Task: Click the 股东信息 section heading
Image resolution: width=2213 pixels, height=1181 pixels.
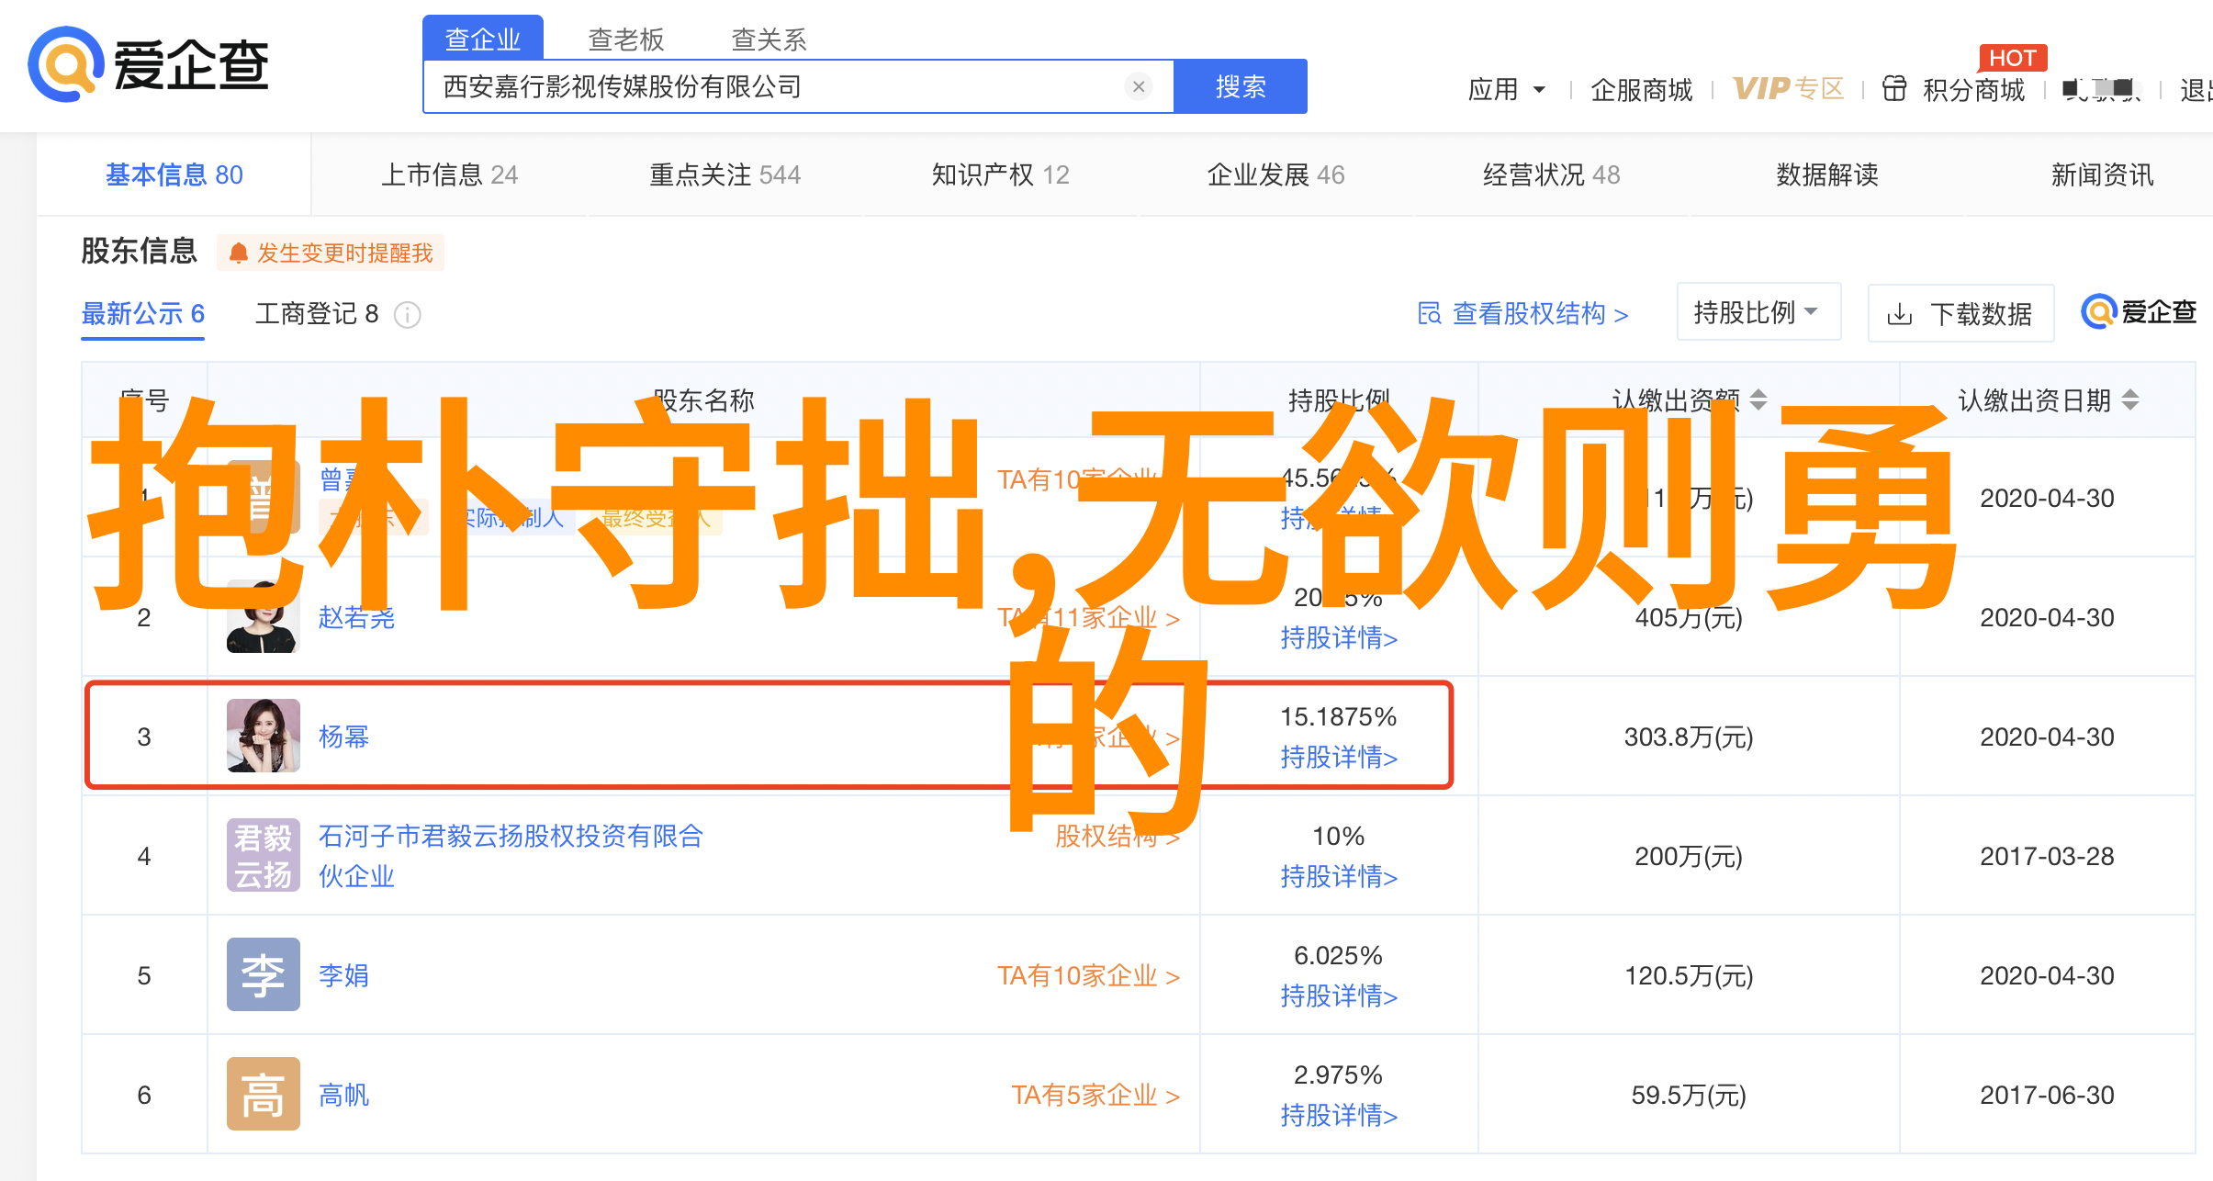Action: (x=140, y=251)
